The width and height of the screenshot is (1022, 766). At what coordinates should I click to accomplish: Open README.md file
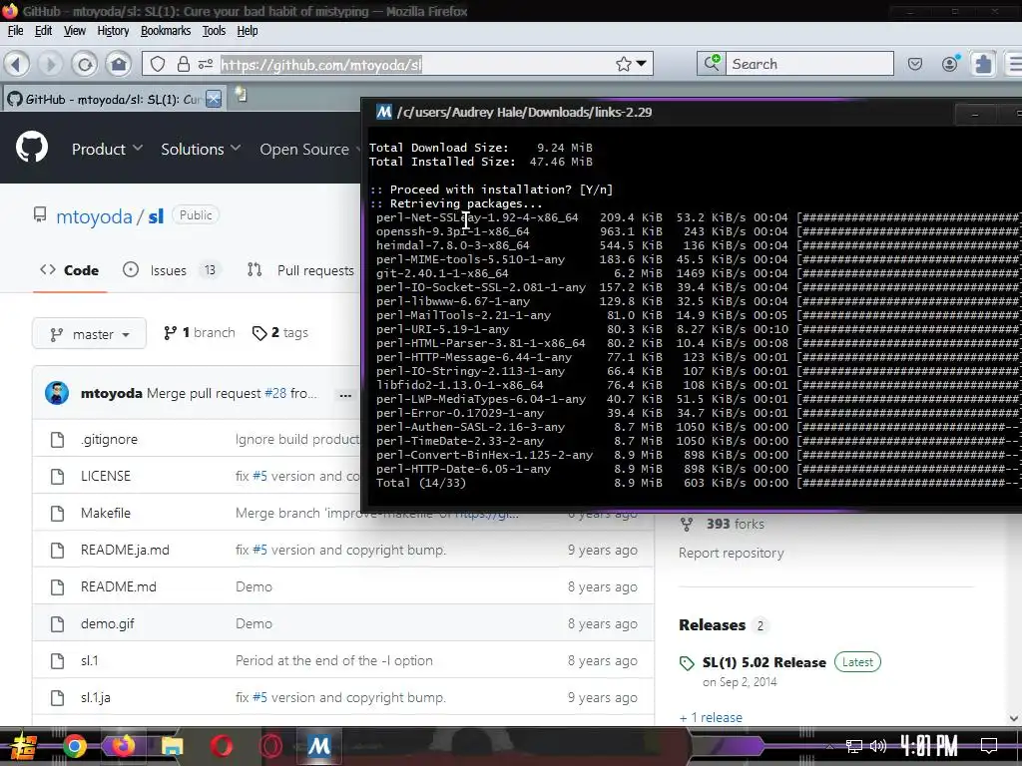118,586
